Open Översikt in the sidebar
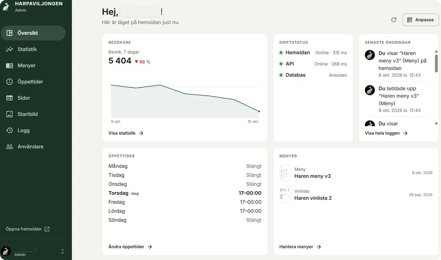This screenshot has height=260, width=441. pyautogui.click(x=33, y=33)
